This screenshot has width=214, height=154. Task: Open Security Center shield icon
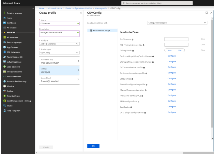pos(5,96)
